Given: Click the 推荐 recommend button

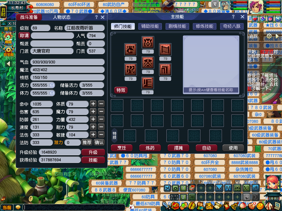Looking at the screenshot, I should click(x=87, y=142).
